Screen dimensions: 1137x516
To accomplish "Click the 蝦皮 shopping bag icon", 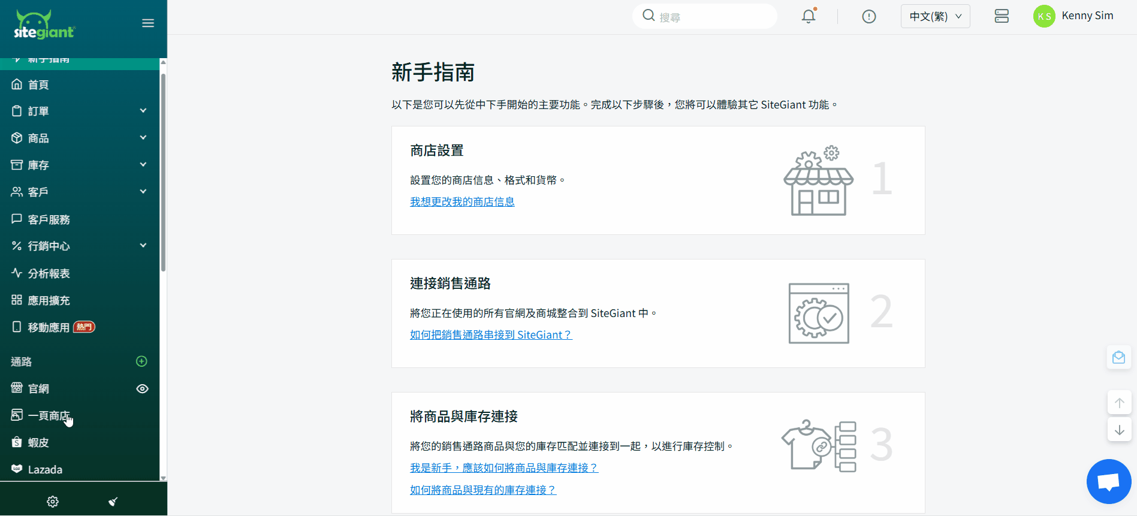I will point(17,442).
